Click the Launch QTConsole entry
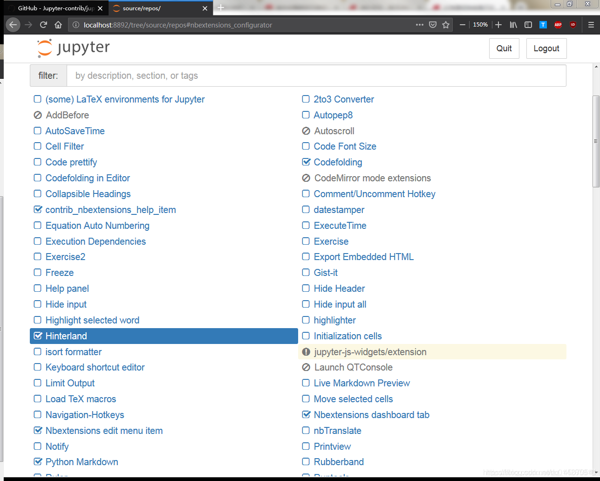 [354, 367]
